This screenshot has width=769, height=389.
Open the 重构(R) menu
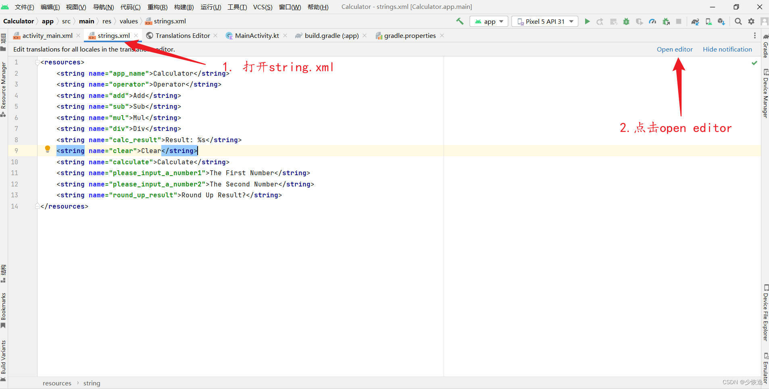(157, 7)
